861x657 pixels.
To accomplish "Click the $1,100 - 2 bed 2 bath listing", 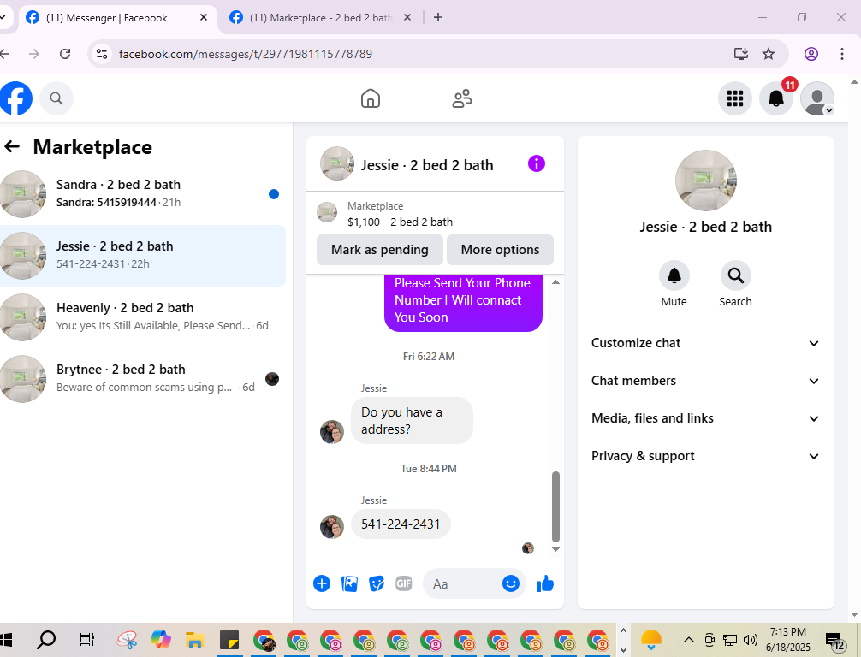I will (400, 222).
